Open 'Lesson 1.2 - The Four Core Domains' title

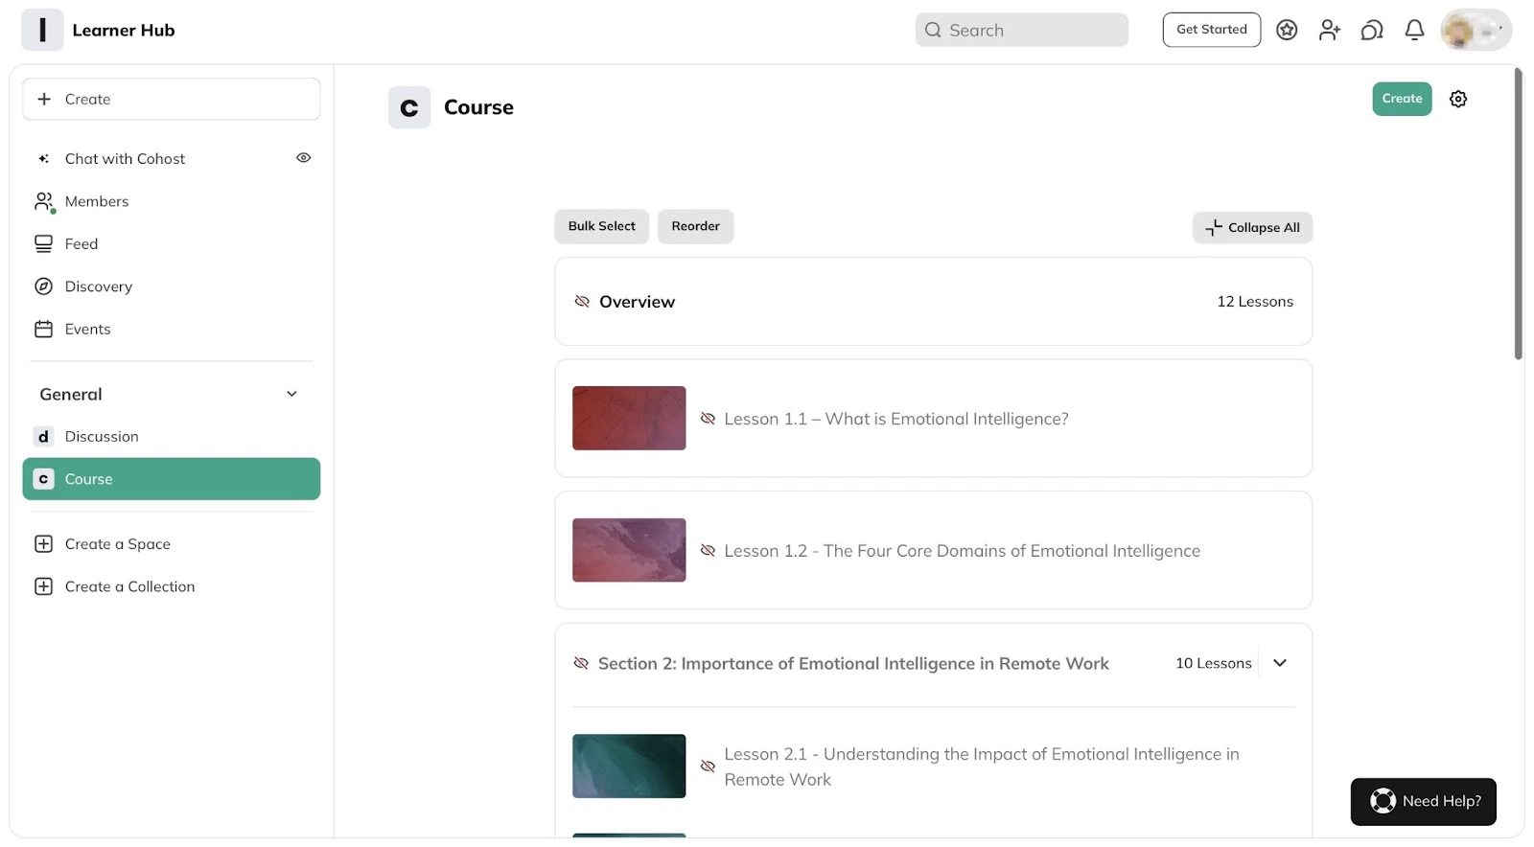962,551
